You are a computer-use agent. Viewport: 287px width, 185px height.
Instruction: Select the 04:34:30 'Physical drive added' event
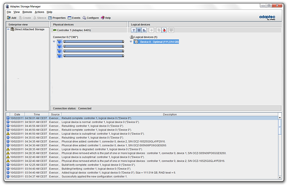[x=142, y=145]
